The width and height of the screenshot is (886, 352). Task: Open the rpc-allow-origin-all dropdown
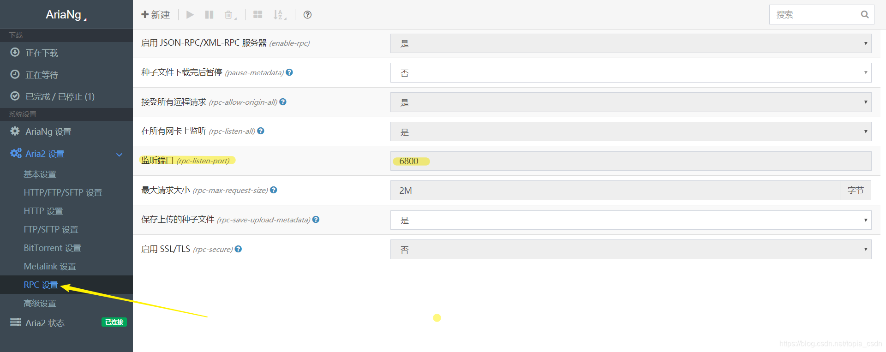coord(631,102)
